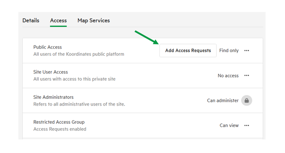Select the Public Access row title
Image resolution: width=285 pixels, height=153 pixels.
[x=47, y=47]
